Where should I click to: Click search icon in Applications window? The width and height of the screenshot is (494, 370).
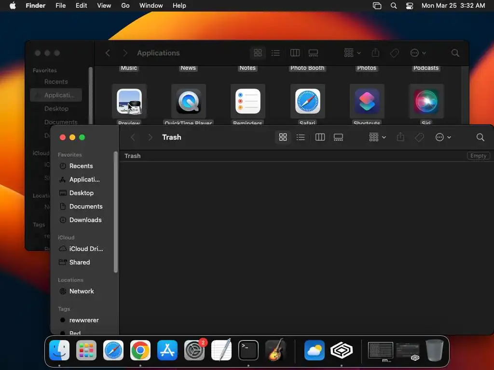pos(455,53)
